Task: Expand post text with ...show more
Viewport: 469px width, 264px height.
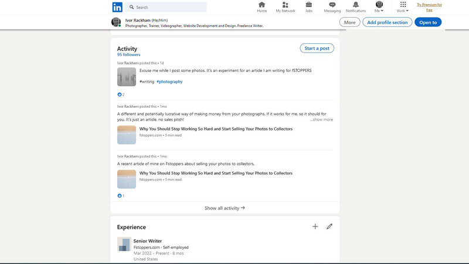Action: (321, 119)
